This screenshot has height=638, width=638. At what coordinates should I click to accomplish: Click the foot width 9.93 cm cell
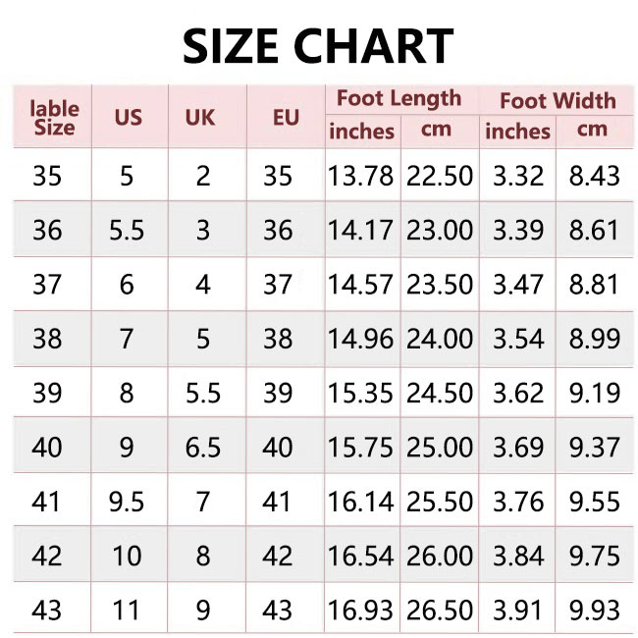click(x=595, y=610)
